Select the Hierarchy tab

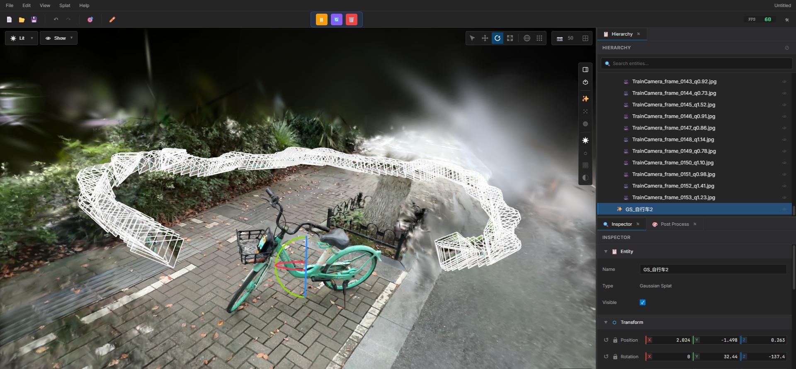click(622, 34)
